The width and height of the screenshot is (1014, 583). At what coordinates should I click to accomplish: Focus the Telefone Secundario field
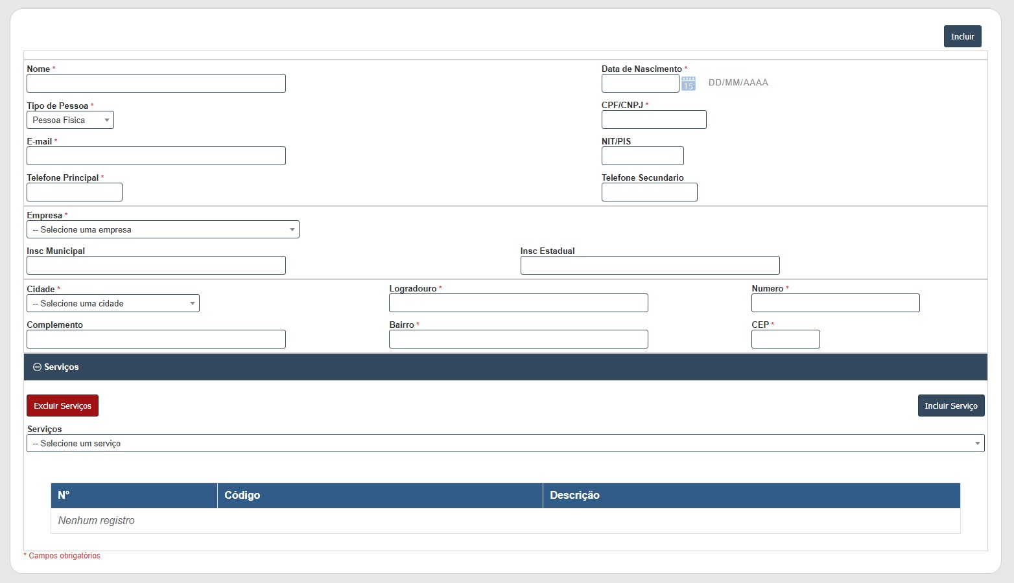click(650, 192)
